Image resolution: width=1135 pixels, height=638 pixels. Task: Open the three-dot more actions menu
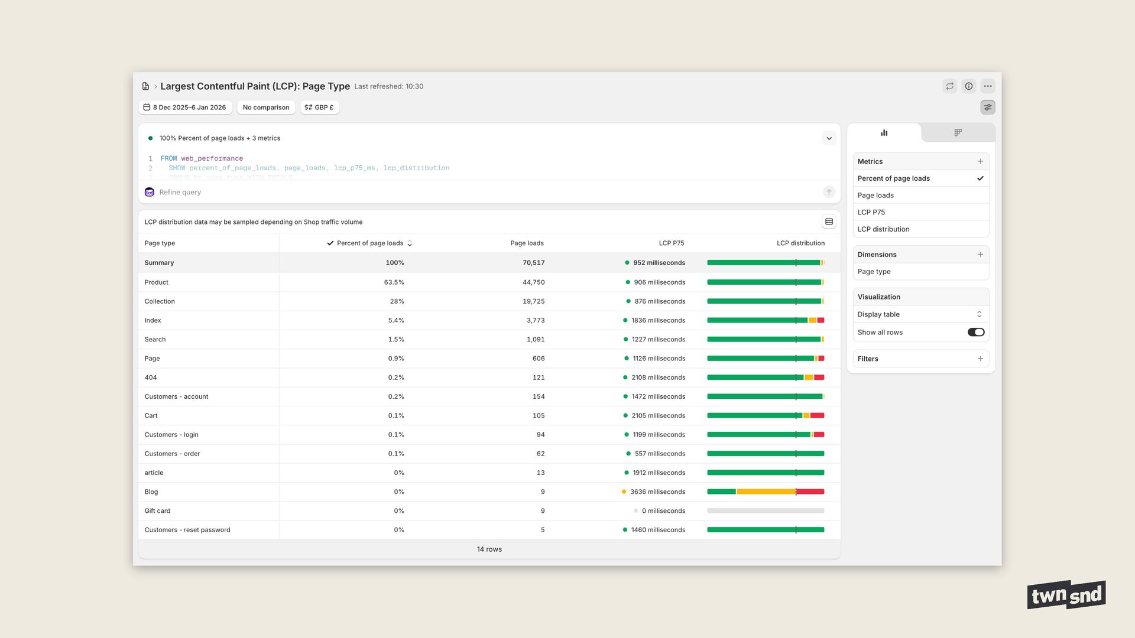(x=988, y=86)
